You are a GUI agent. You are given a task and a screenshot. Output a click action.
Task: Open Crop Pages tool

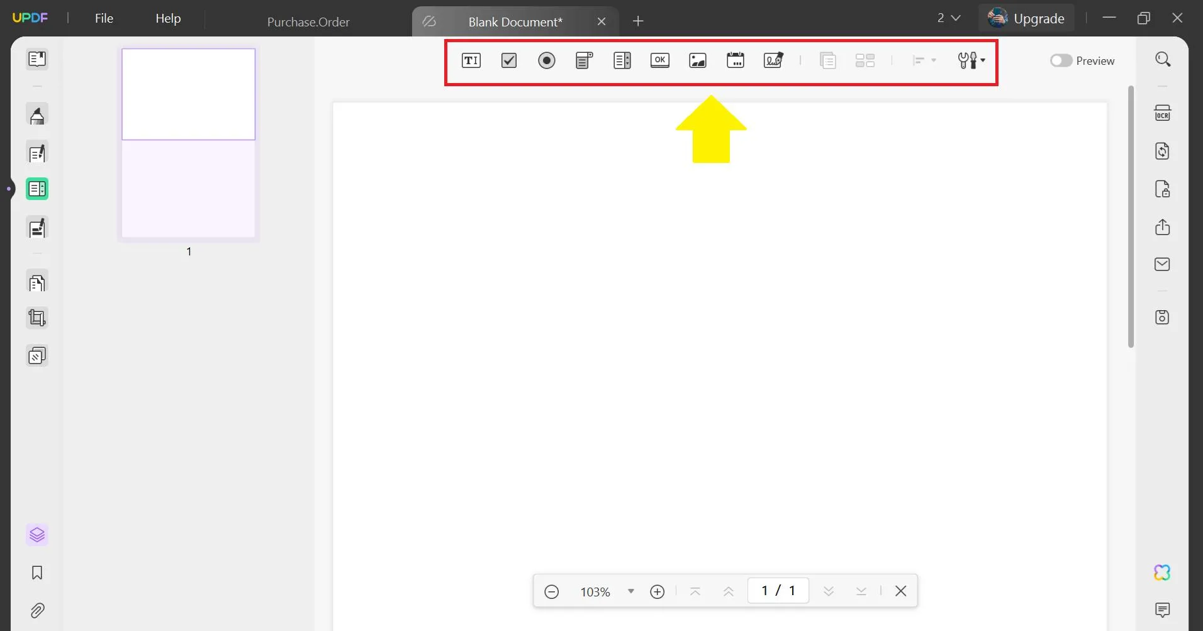[37, 318]
